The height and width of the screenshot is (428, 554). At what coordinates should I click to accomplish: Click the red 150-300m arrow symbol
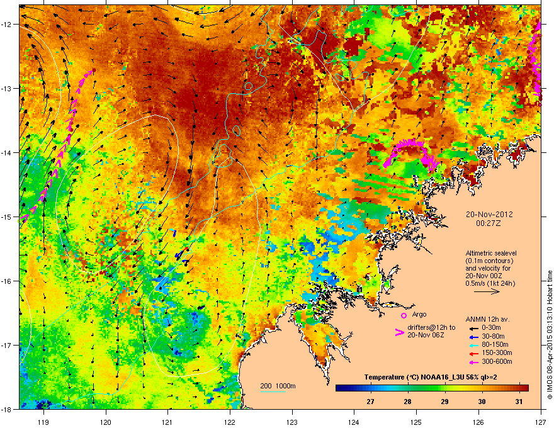click(x=473, y=354)
